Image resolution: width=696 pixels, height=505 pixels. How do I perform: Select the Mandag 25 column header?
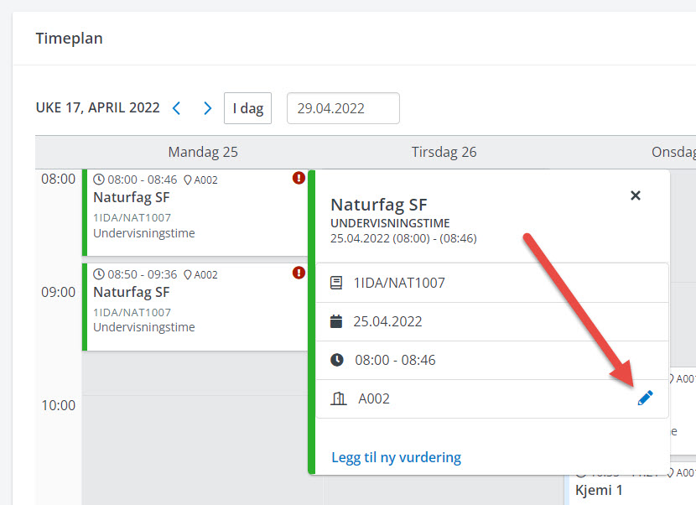[203, 152]
